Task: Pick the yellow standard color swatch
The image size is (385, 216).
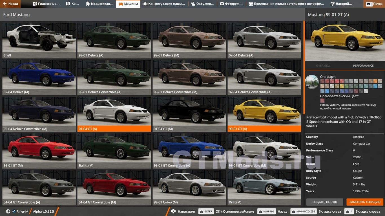Action: (342, 86)
